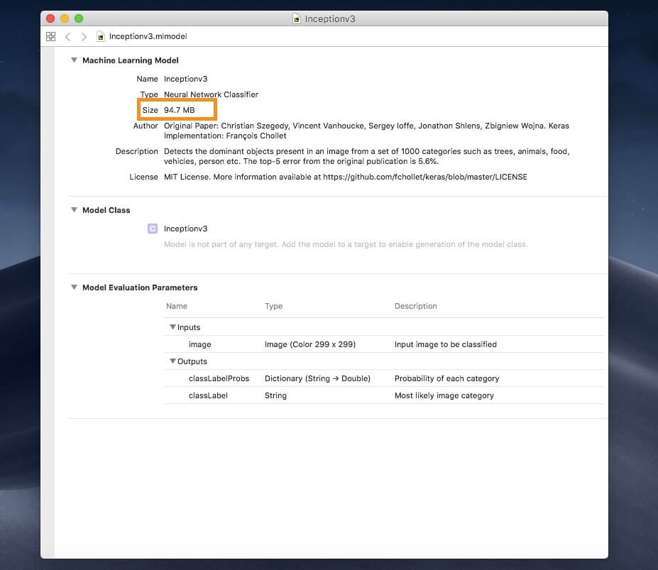658x570 pixels.
Task: Click the Inceptionv3 model class name
Action: (x=185, y=229)
